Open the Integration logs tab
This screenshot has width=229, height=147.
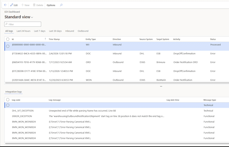click(x=13, y=92)
